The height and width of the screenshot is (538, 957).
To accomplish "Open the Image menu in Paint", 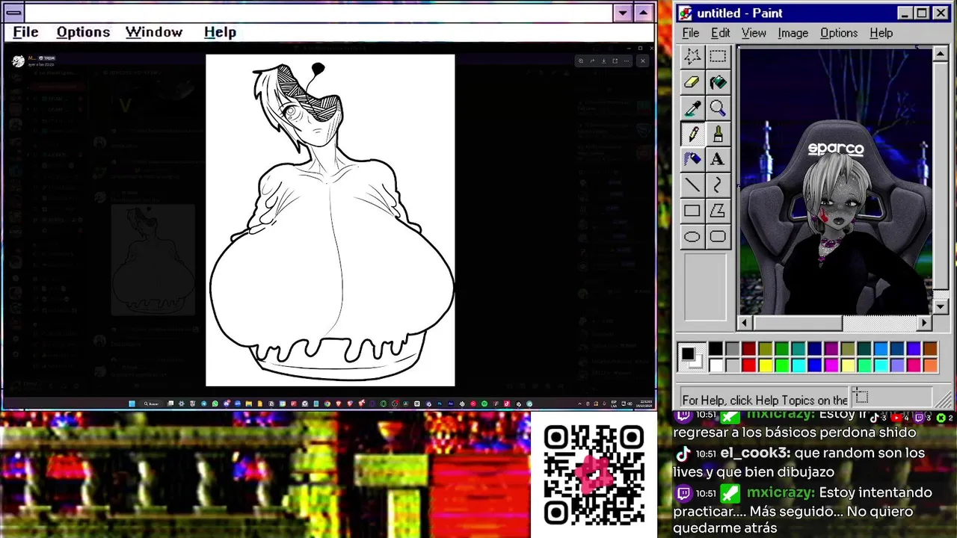I will (x=793, y=33).
